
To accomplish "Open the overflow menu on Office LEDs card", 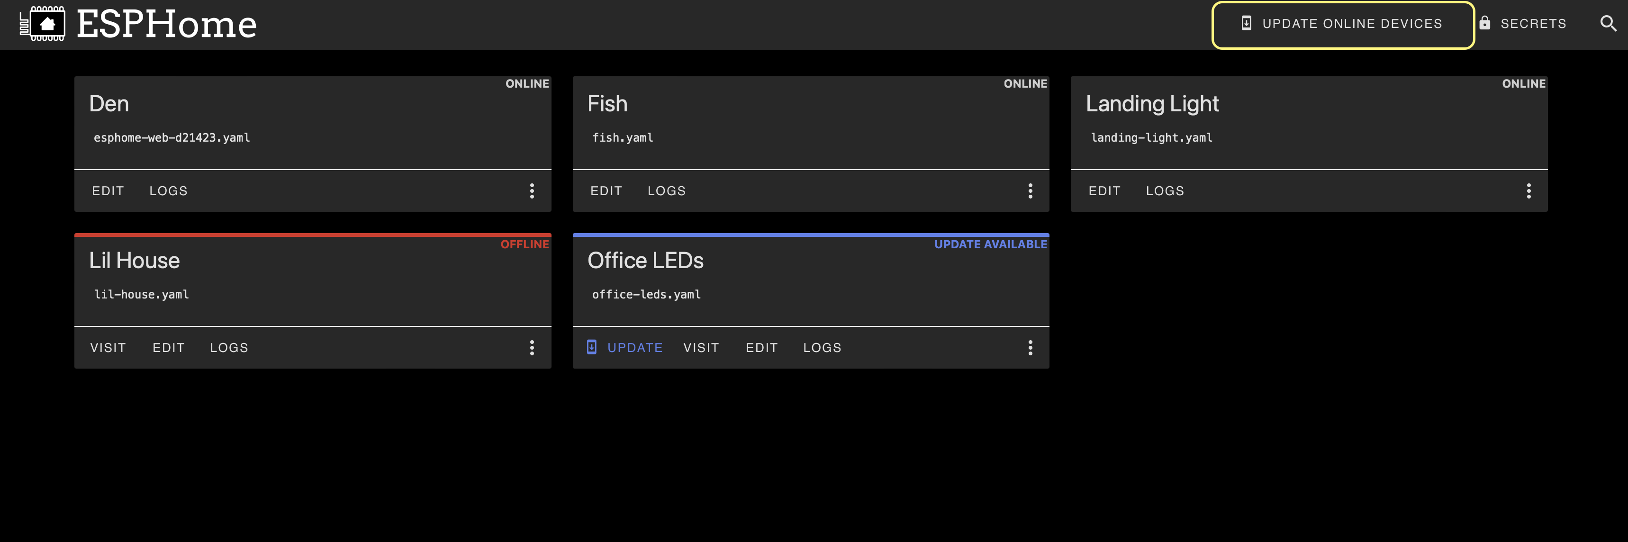I will click(1030, 347).
